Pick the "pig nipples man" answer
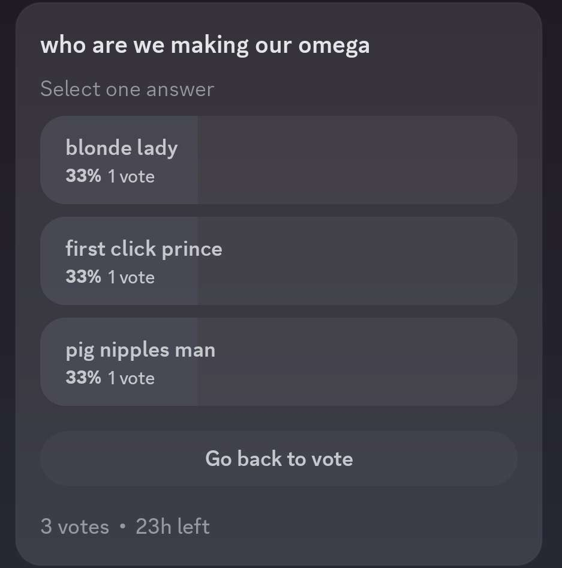The height and width of the screenshot is (568, 562). point(278,361)
